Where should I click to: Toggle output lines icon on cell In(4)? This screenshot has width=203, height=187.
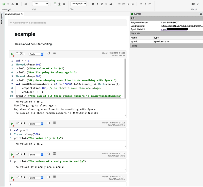tap(55, 177)
